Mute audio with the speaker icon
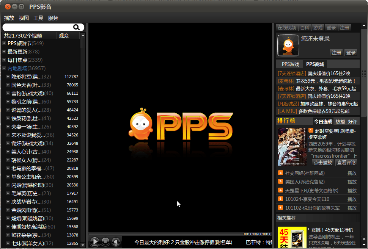Screen dimensions: 368x249 tap(115, 241)
